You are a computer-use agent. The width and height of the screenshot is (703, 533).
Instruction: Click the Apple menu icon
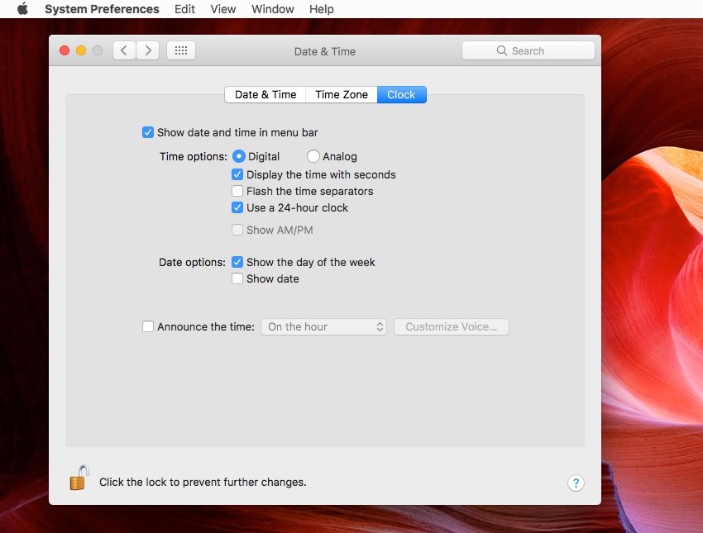(22, 9)
